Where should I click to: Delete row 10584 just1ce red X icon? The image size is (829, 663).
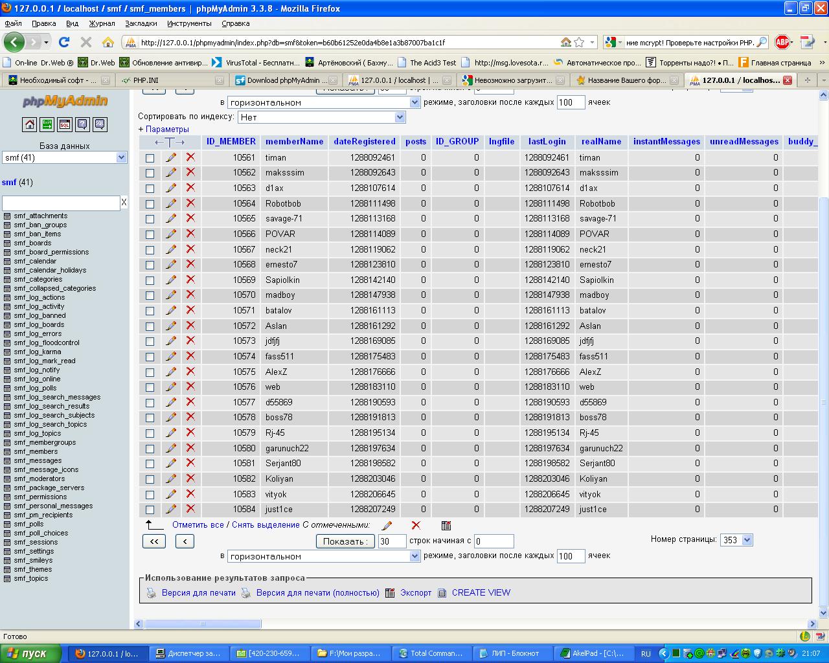pos(190,509)
